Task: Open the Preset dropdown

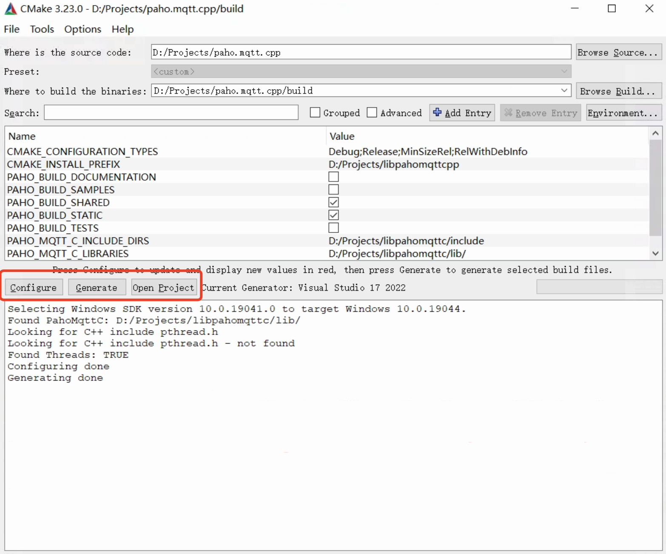Action: tap(361, 71)
